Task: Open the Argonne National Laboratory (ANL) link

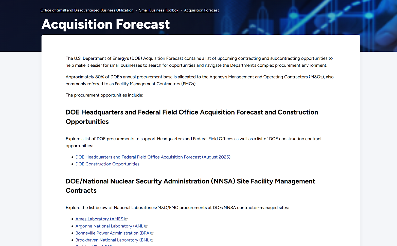Action: click(x=110, y=226)
